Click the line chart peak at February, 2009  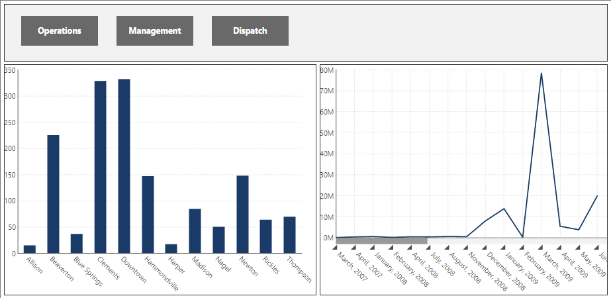pyautogui.click(x=541, y=73)
